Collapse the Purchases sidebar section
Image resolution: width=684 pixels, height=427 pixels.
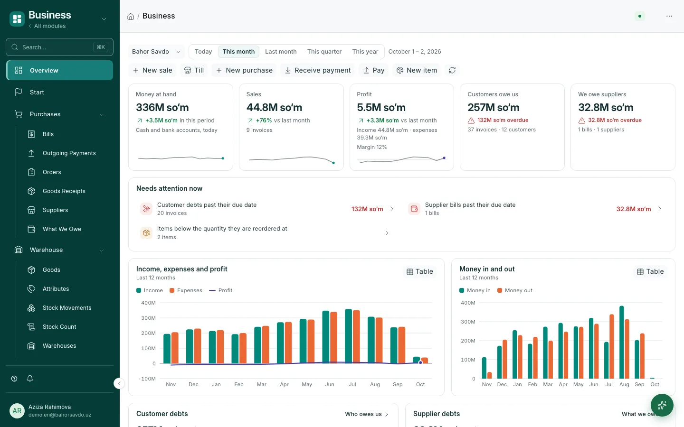click(x=102, y=114)
